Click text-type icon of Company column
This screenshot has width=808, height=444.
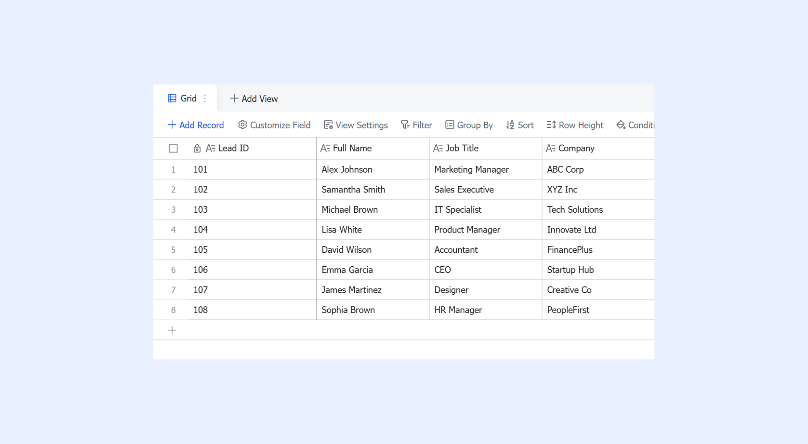550,148
